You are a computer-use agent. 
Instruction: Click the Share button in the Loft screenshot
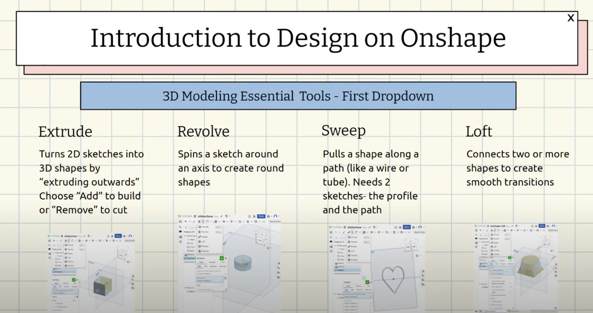pos(542,226)
